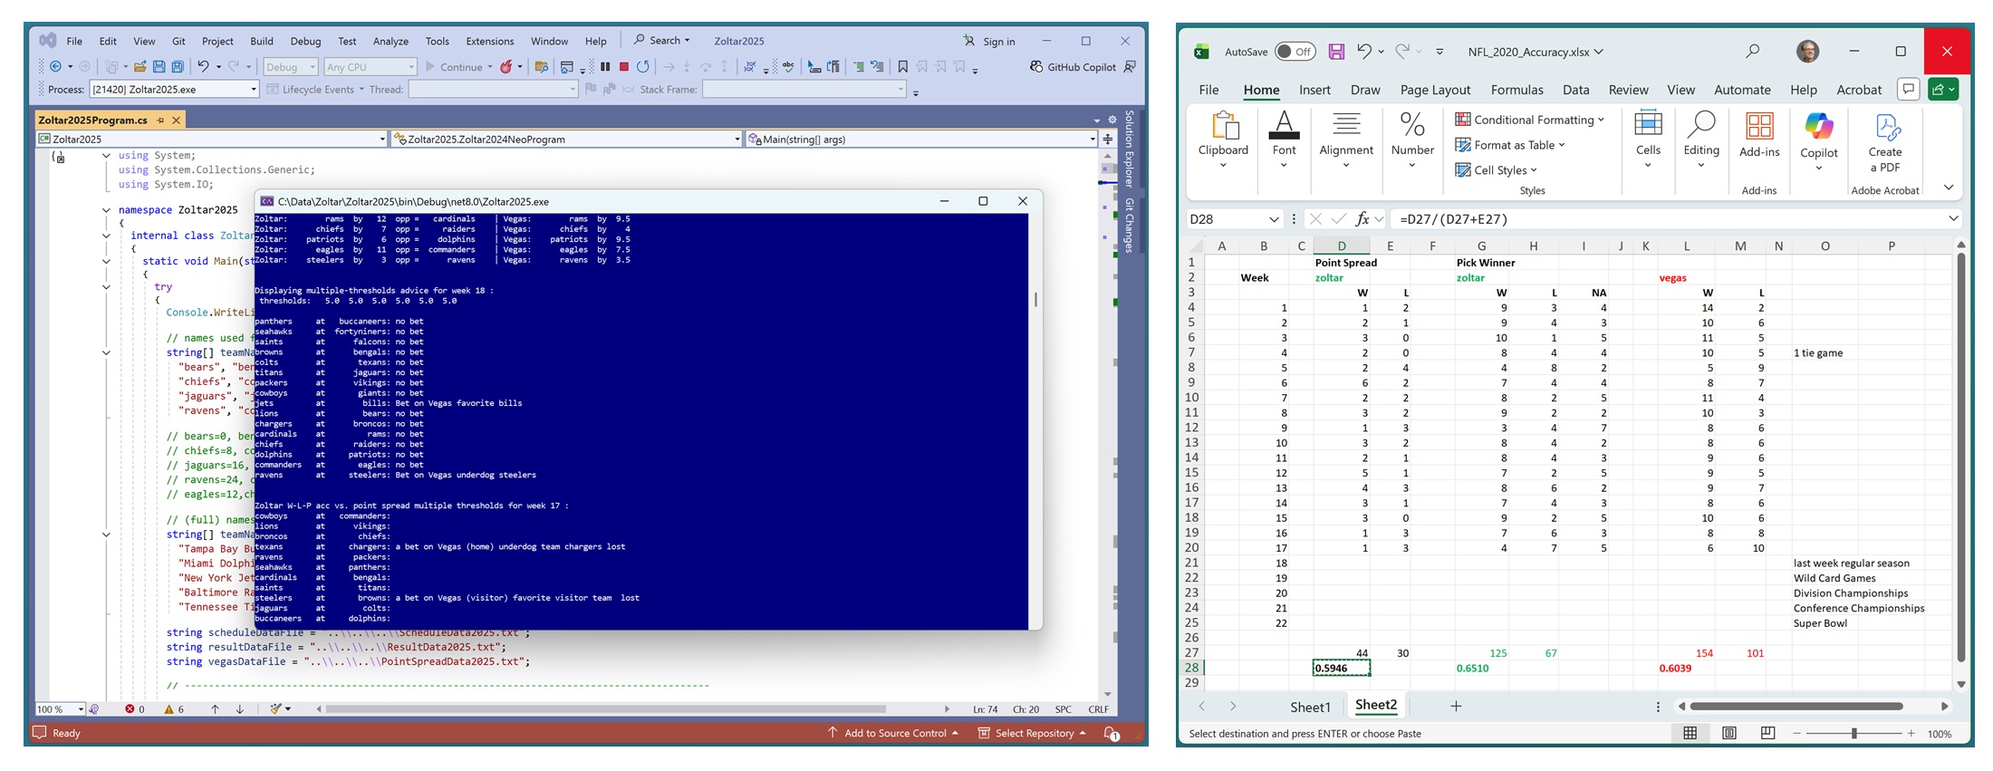Open the Add-ins button in Excel

[1759, 138]
